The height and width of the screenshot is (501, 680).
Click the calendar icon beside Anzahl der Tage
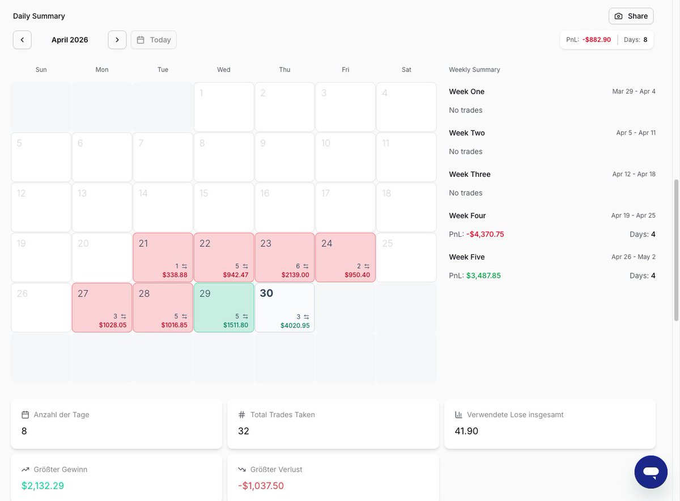click(25, 415)
